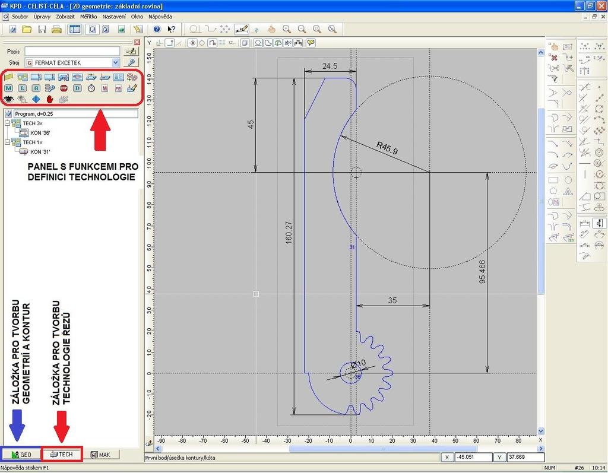The image size is (608, 473).
Task: Click the Y coordinate value field
Action: (x=525, y=457)
